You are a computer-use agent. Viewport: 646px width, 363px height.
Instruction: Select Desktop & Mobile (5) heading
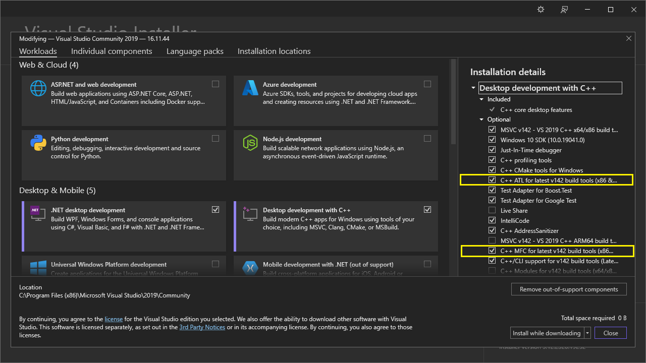pyautogui.click(x=58, y=190)
